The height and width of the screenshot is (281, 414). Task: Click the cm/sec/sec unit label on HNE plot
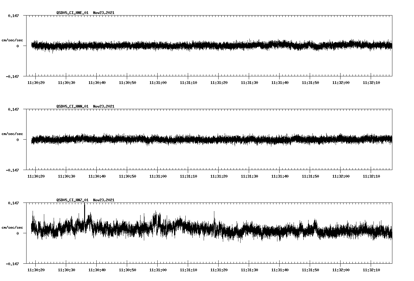click(x=12, y=40)
